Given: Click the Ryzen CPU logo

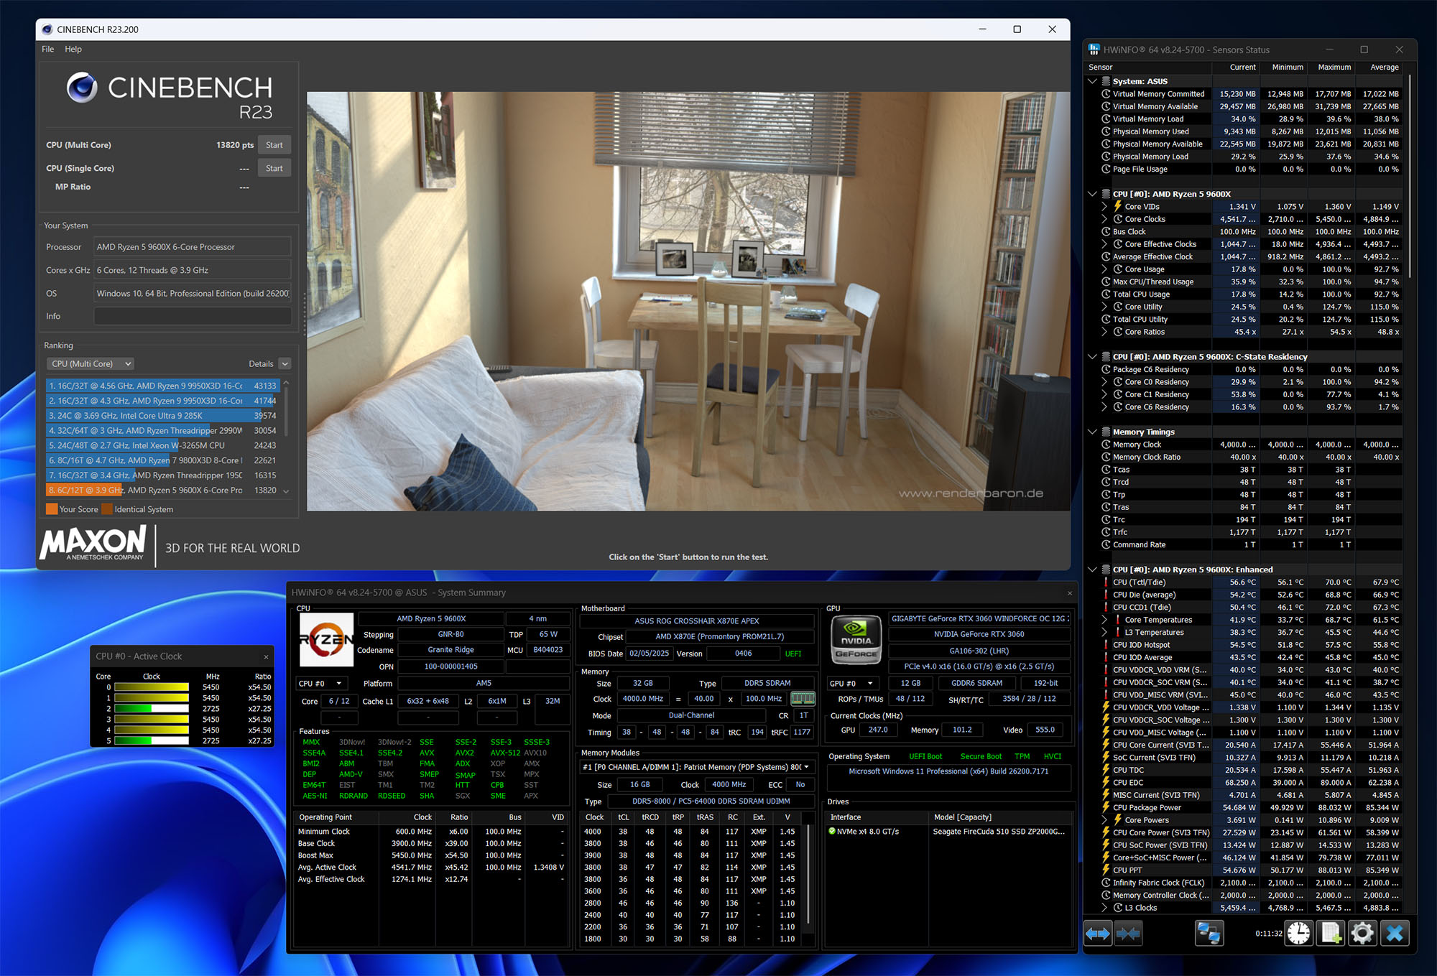Looking at the screenshot, I should coord(326,639).
